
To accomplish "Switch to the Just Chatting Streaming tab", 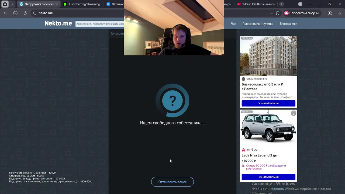I will pos(82,4).
